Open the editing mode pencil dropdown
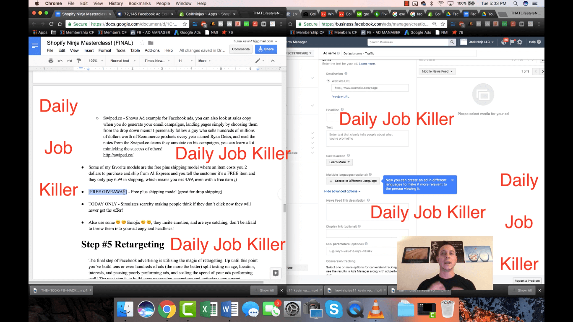 click(260, 61)
